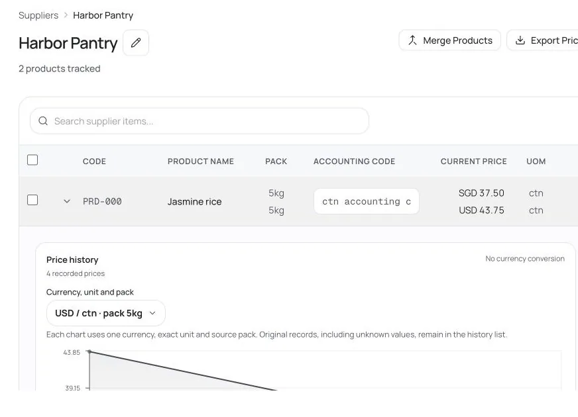Viewport: 578px width, 417px height.
Task: Click the 4 recorded prices text
Action: click(x=76, y=273)
